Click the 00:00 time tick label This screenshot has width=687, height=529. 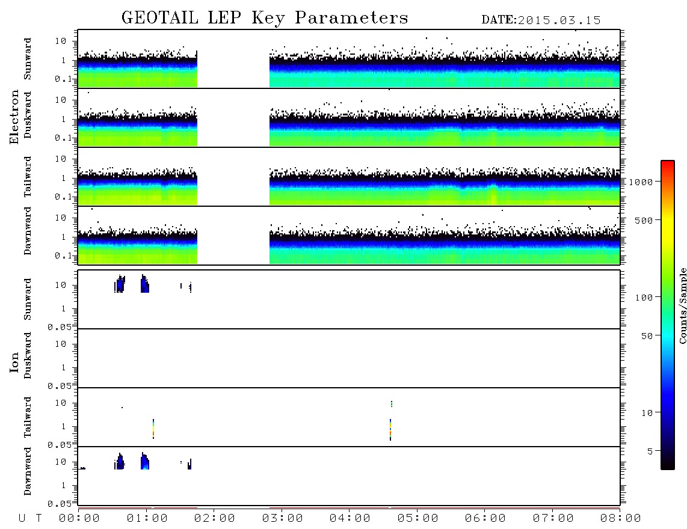point(79,519)
